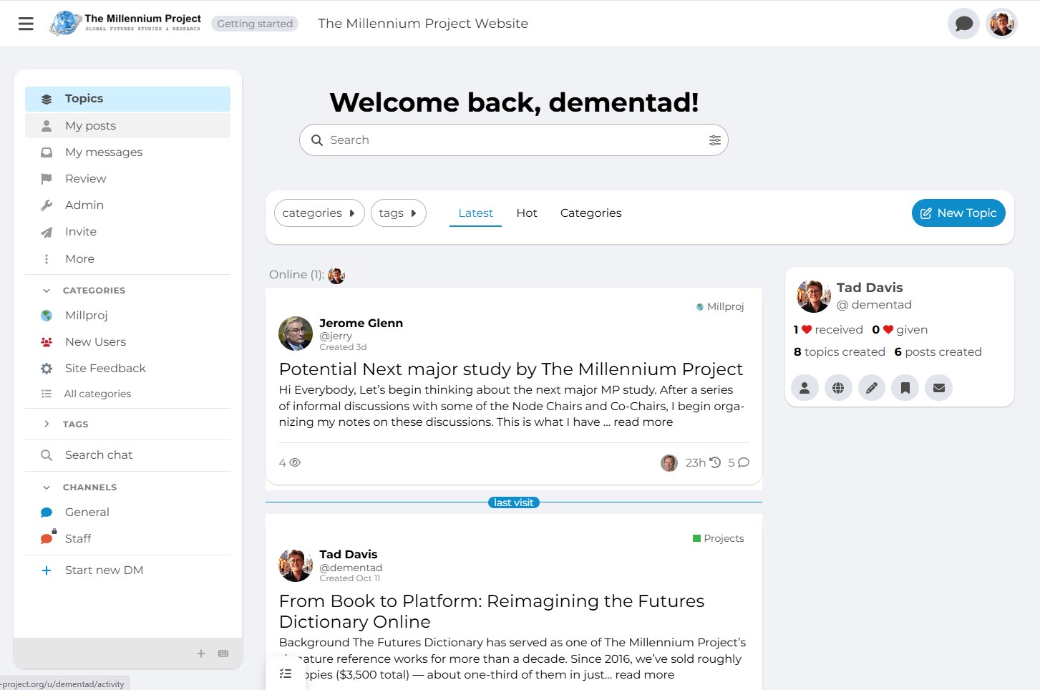1040x690 pixels.
Task: Open the Potential Next major study topic
Action: click(x=510, y=369)
